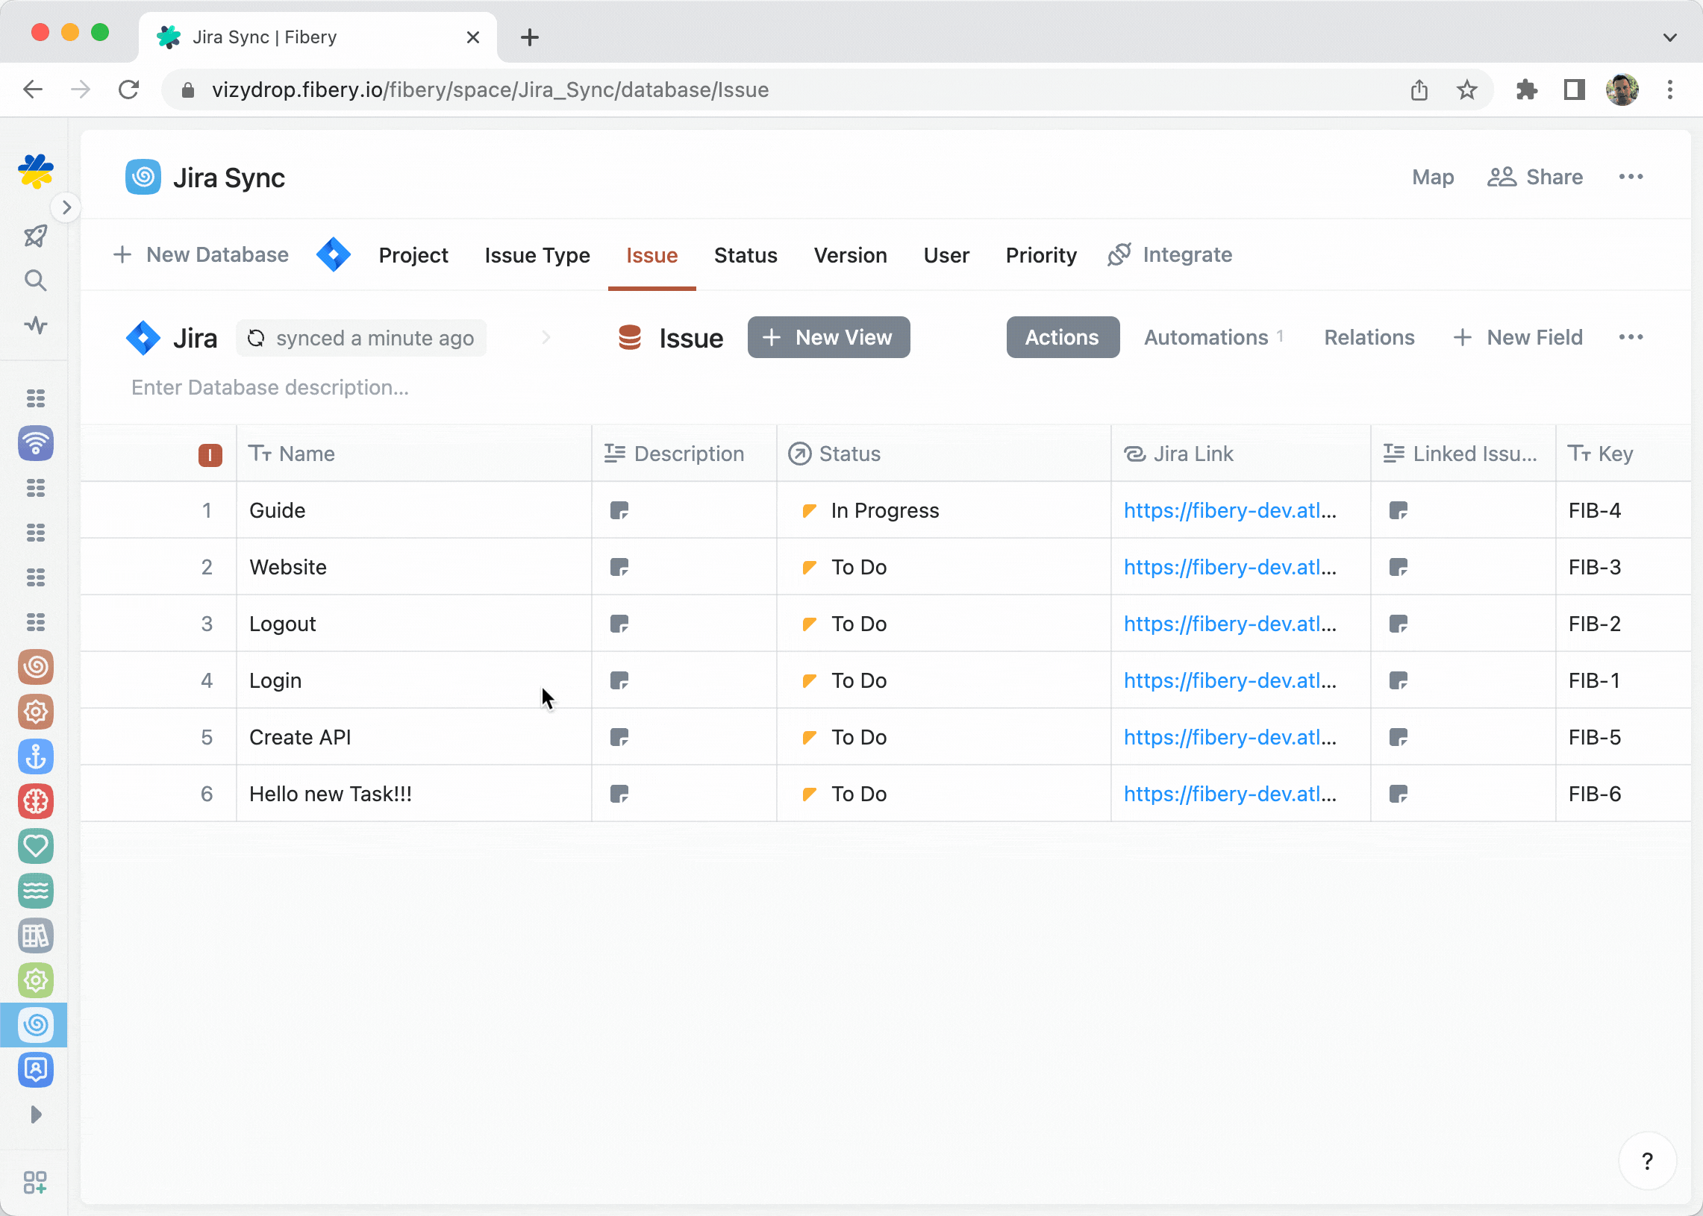Click the database description input field

[x=269, y=388]
